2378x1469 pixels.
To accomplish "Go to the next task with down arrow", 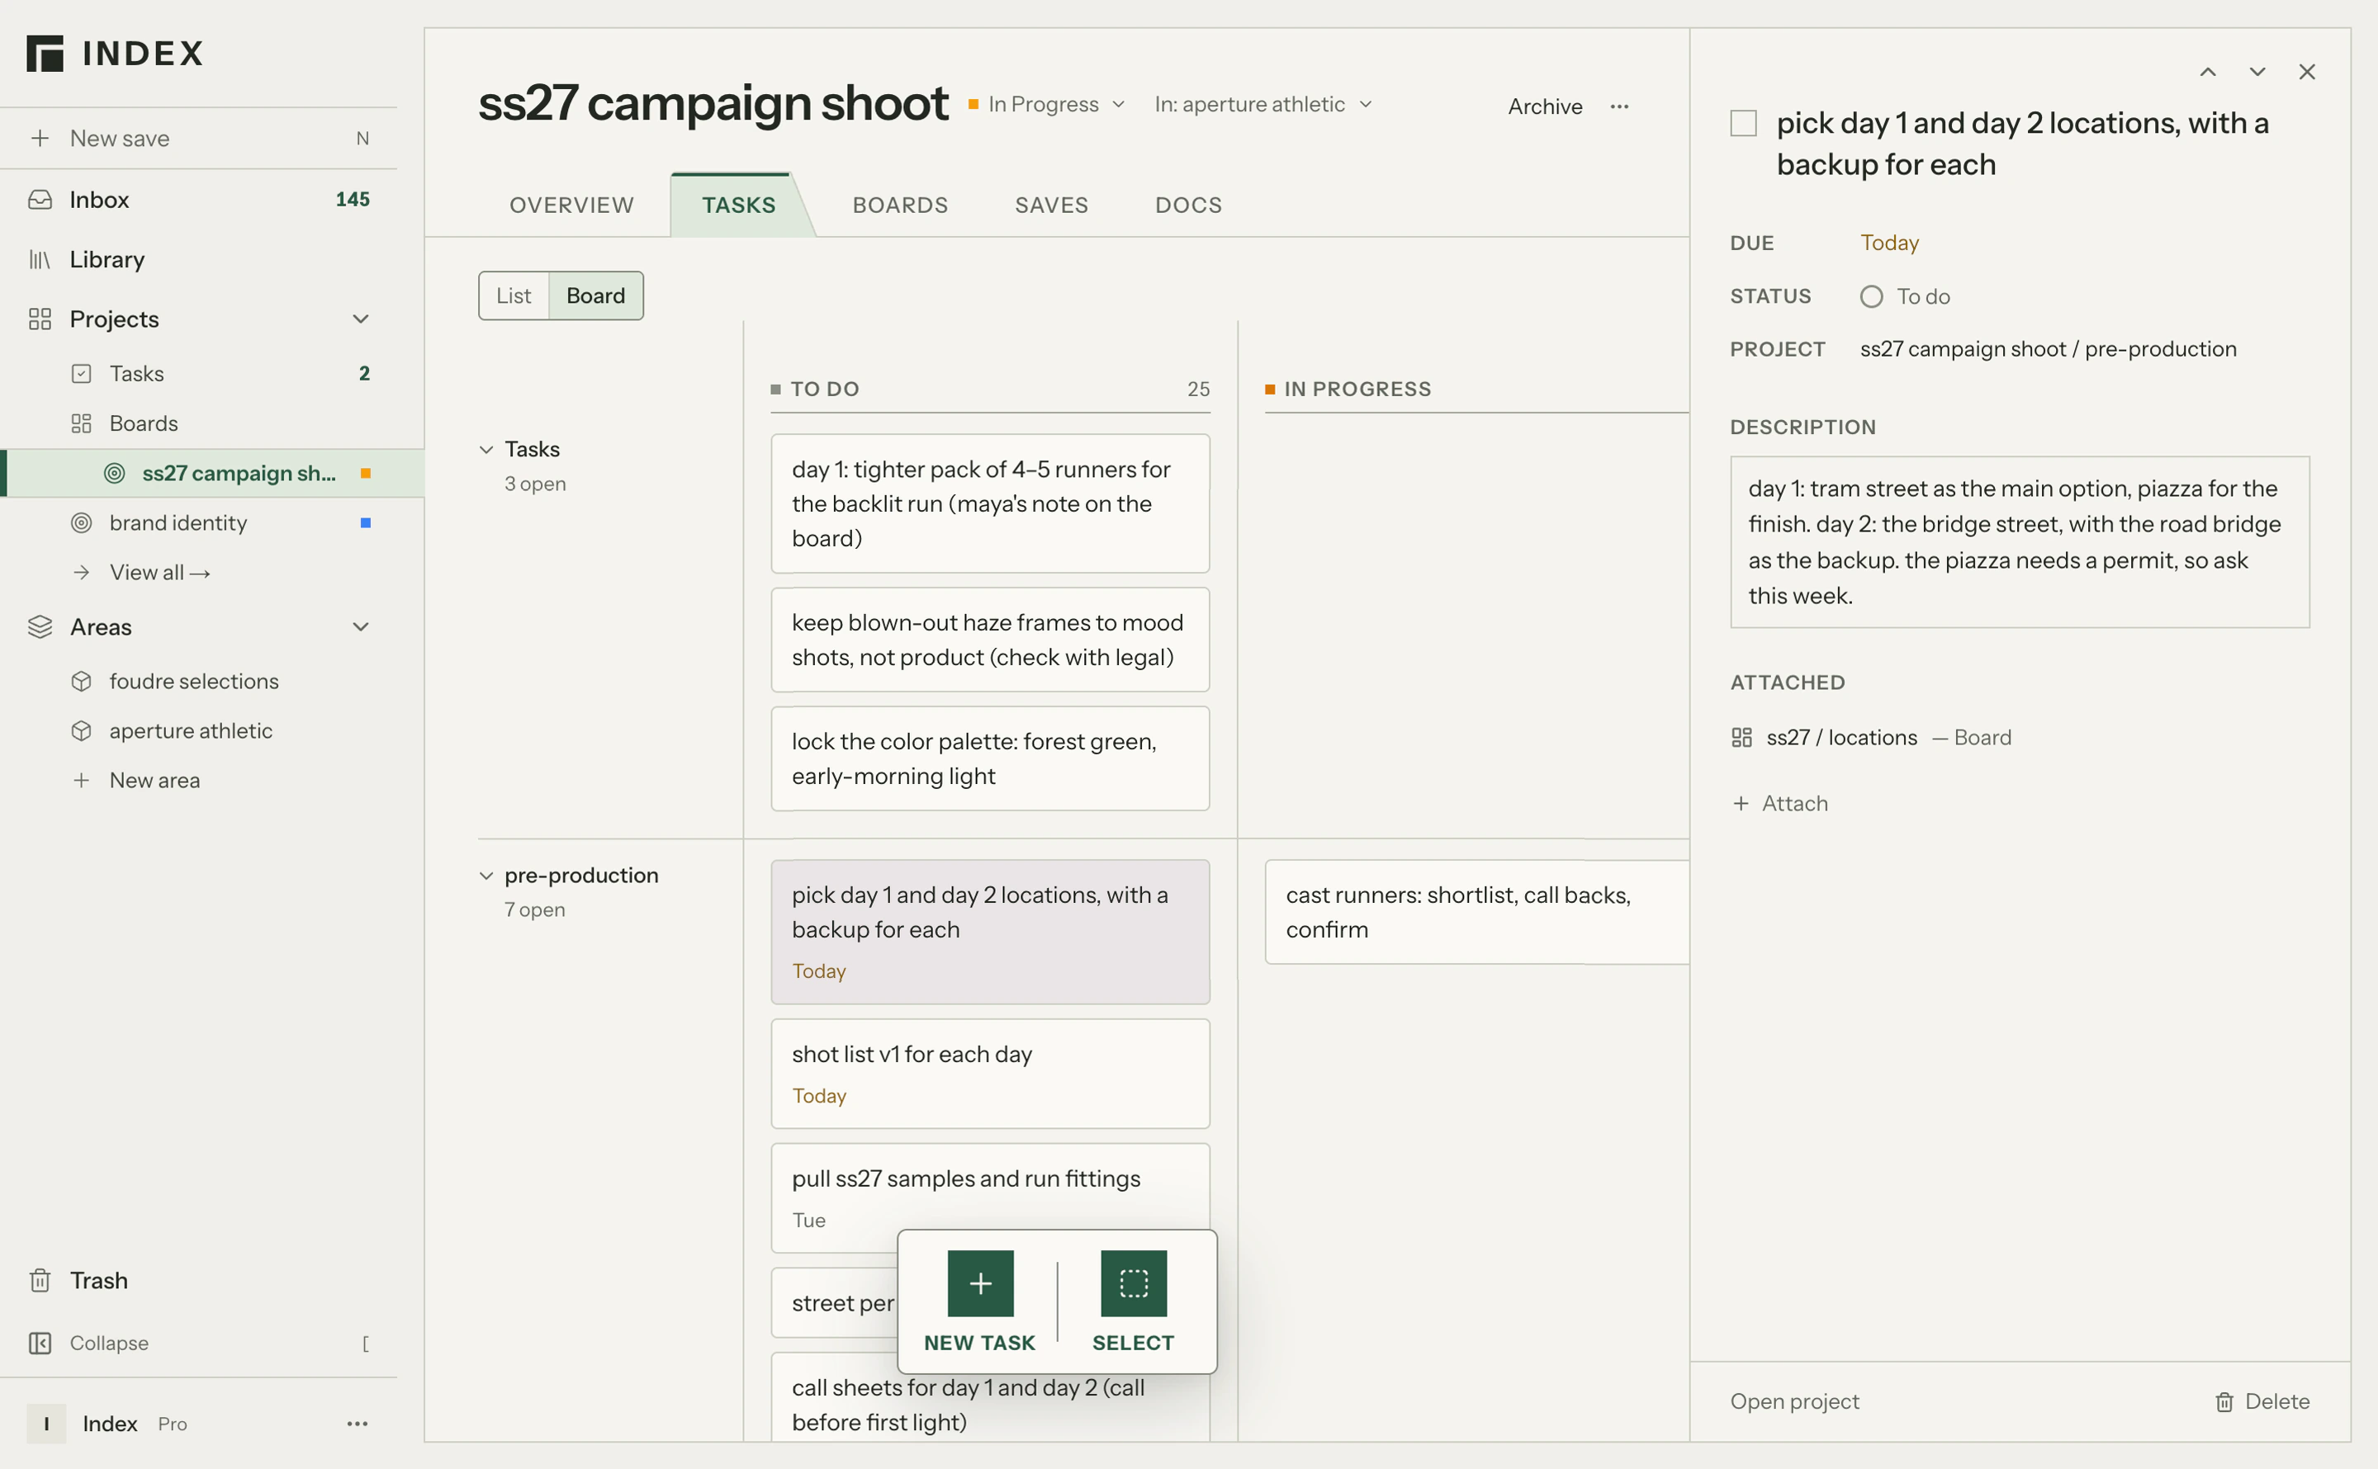I will pyautogui.click(x=2257, y=72).
